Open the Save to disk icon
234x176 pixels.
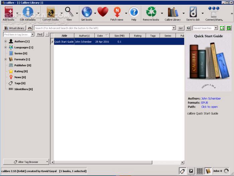pyautogui.click(x=193, y=14)
